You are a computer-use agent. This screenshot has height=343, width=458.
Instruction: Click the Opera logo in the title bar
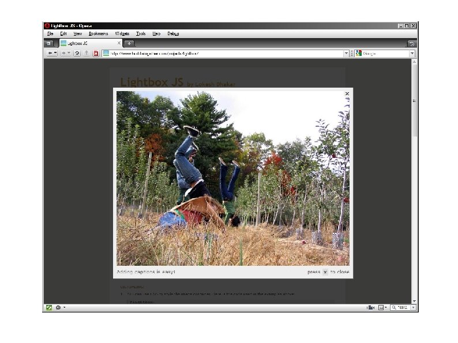click(x=47, y=26)
